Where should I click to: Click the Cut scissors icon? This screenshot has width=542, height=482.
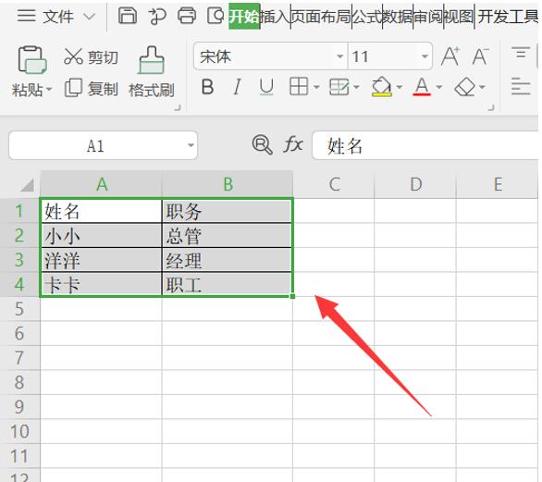pyautogui.click(x=73, y=56)
